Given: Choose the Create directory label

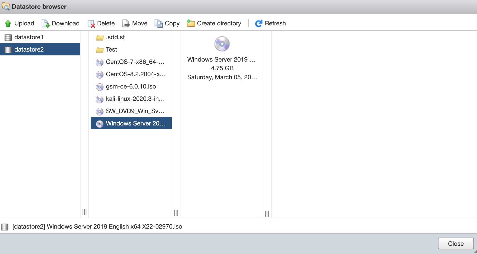Looking at the screenshot, I should (219, 23).
